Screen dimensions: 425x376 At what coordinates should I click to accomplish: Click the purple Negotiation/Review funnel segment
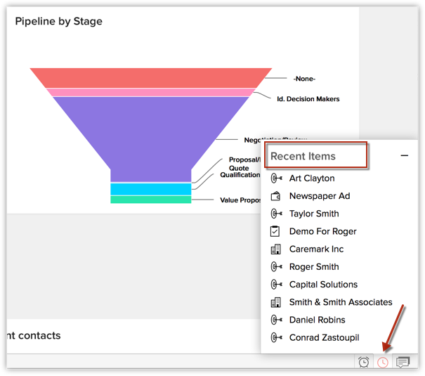tap(151, 134)
